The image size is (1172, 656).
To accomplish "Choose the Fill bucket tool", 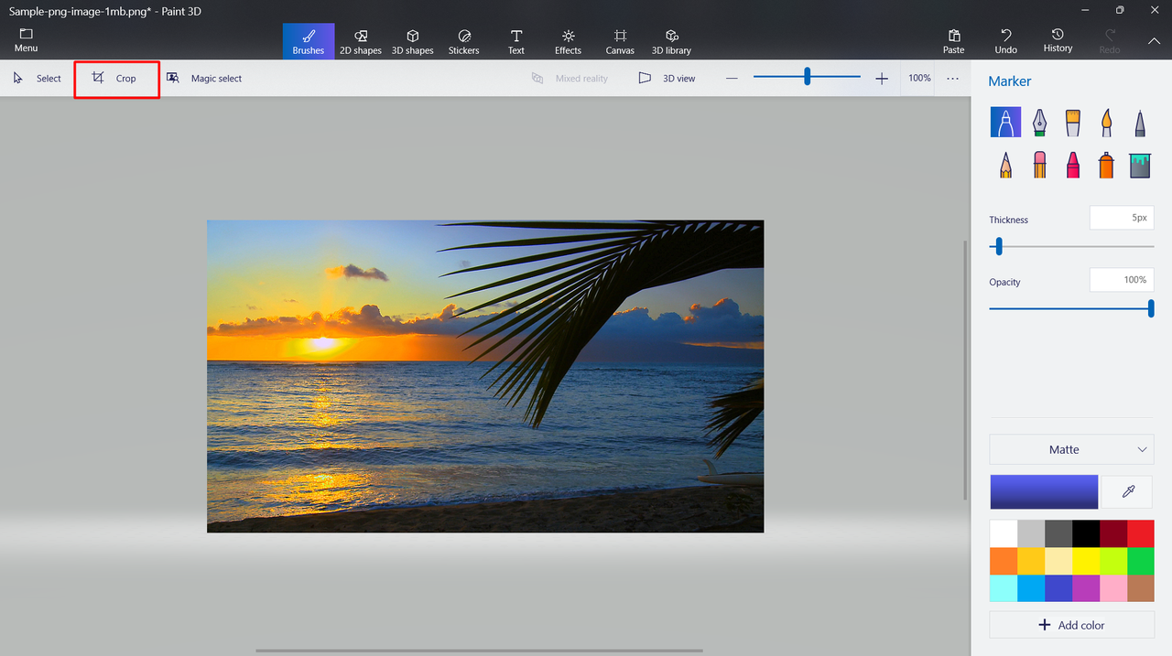I will coord(1139,165).
